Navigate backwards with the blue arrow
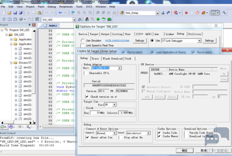 tap(60, 13)
